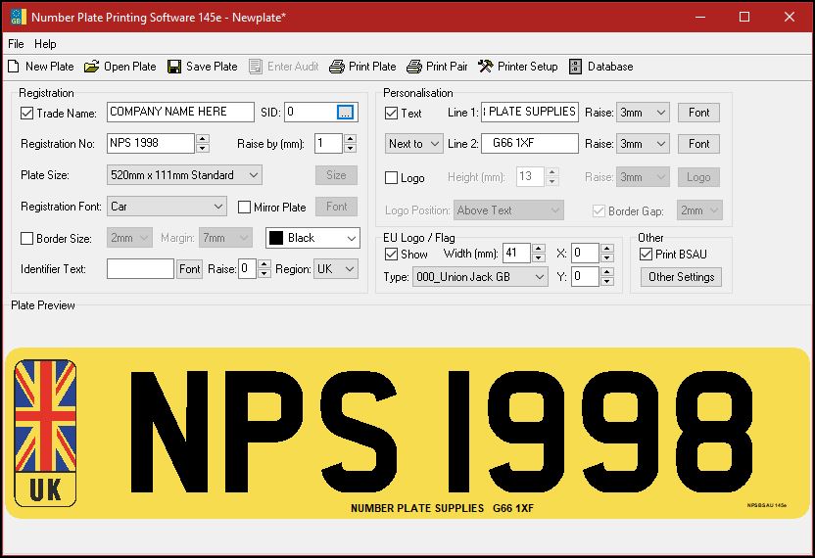The image size is (815, 558).
Task: Click the Print Plate printer icon
Action: [x=337, y=67]
